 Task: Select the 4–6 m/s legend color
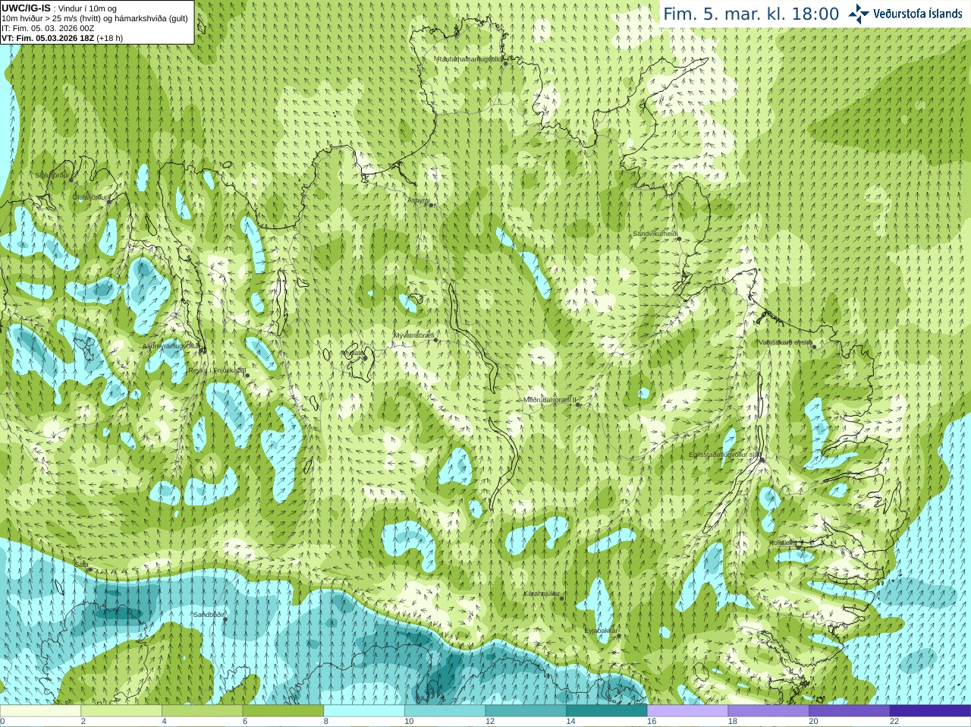point(202,711)
